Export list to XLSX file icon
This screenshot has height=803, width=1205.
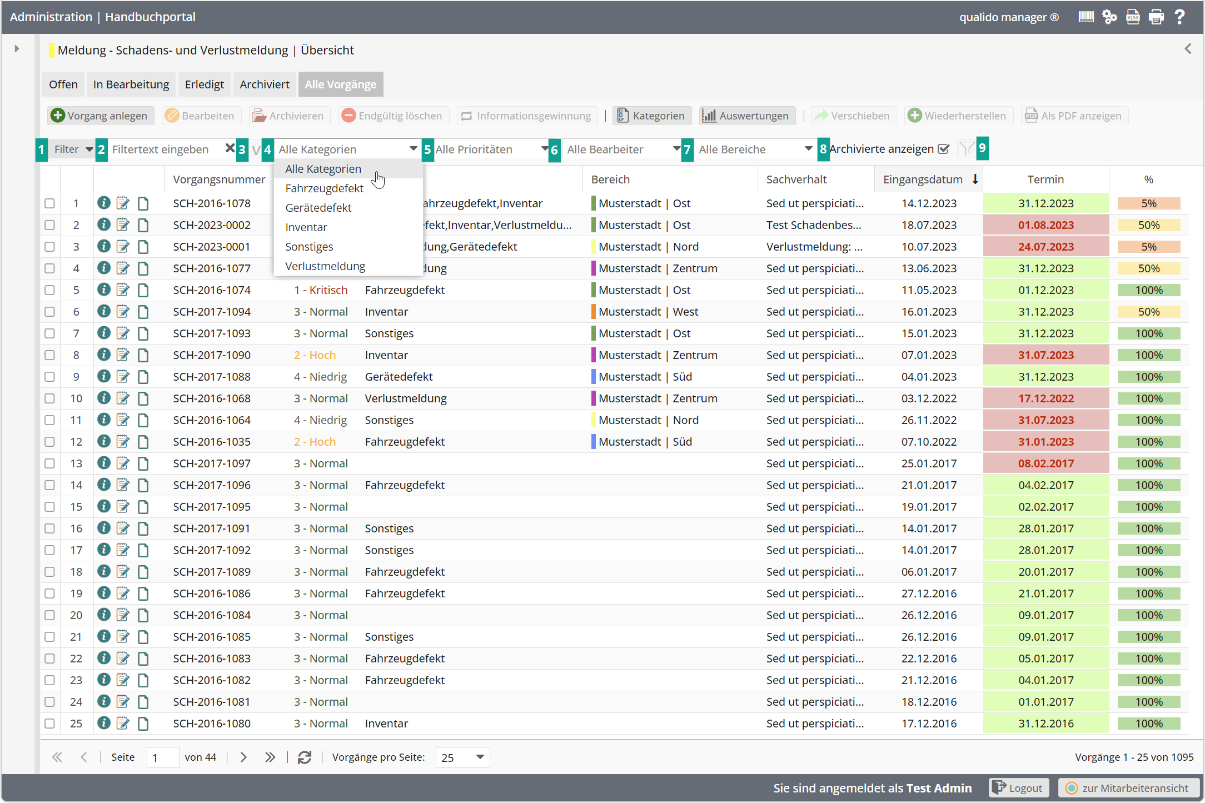pyautogui.click(x=1133, y=17)
